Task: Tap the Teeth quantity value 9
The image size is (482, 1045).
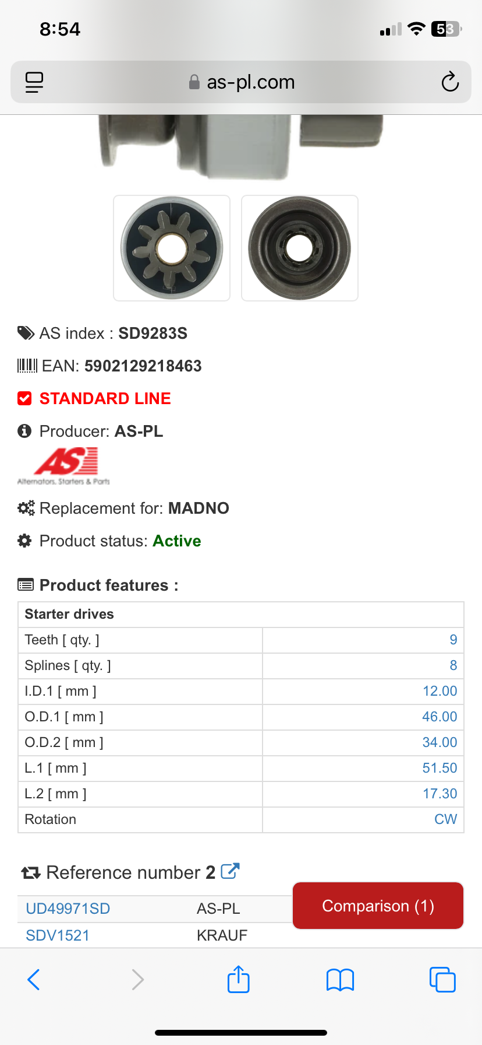Action: (453, 640)
